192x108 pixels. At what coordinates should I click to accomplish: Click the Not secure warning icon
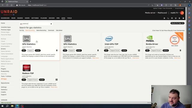tap(17, 5)
